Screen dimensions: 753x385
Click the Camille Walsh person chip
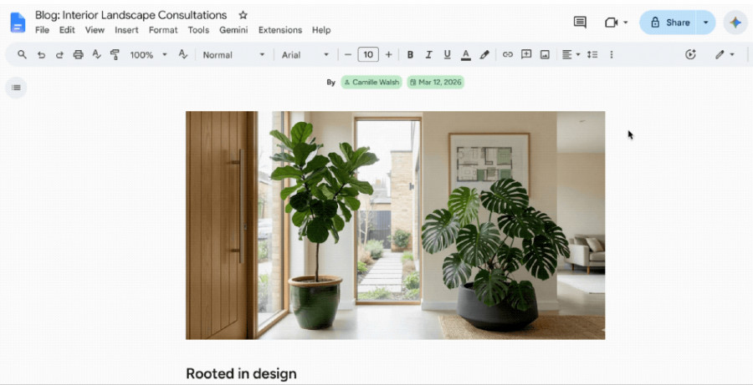(x=371, y=82)
